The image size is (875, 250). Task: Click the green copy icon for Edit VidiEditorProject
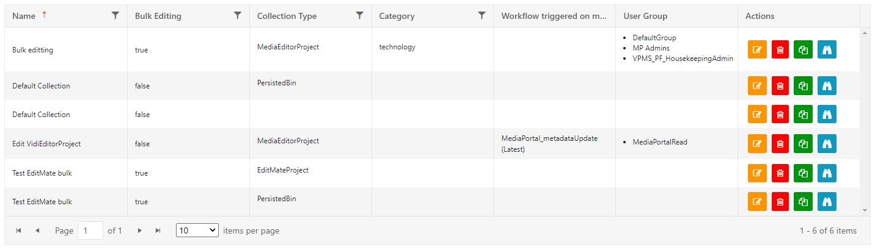[x=804, y=144]
